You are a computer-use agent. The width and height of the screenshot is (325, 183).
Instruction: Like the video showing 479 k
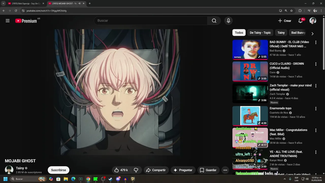point(121,170)
